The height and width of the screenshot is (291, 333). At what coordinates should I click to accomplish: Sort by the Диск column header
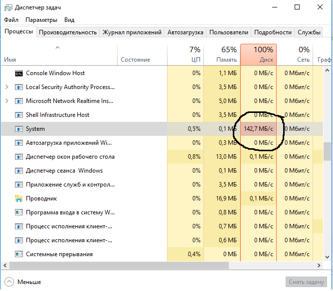pos(258,55)
